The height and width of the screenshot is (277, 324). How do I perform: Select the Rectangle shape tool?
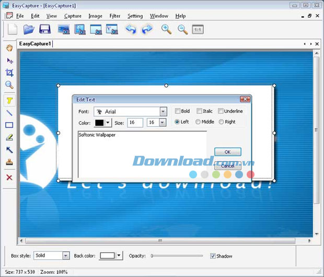click(x=9, y=125)
